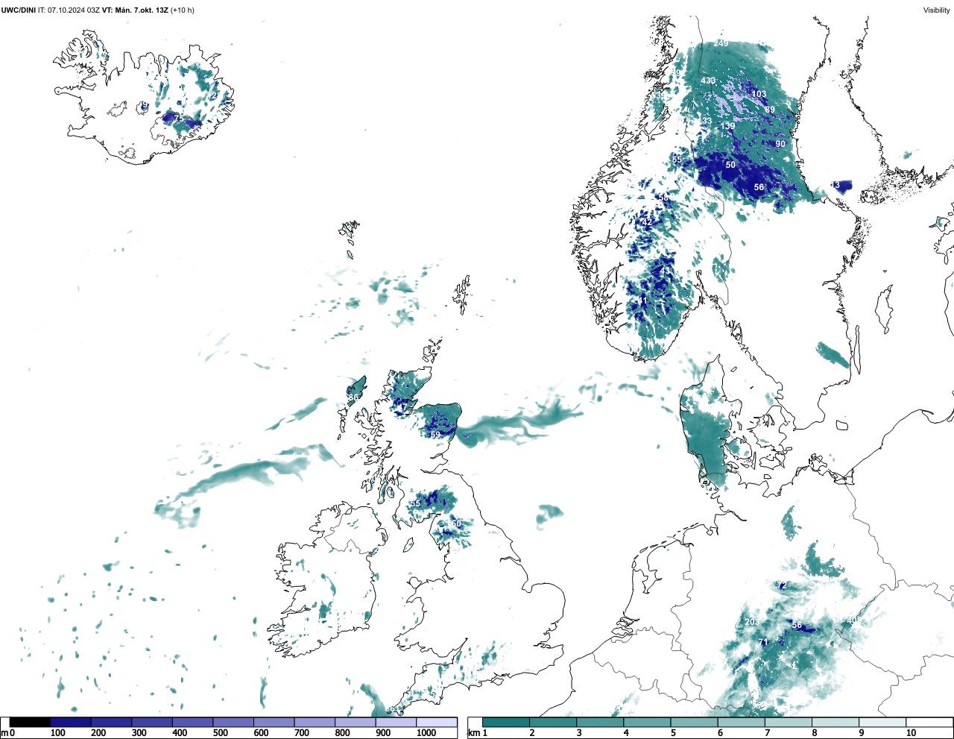Viewport: 954px width, 739px height.
Task: Click the '203' value over Germany
Action: 752,622
